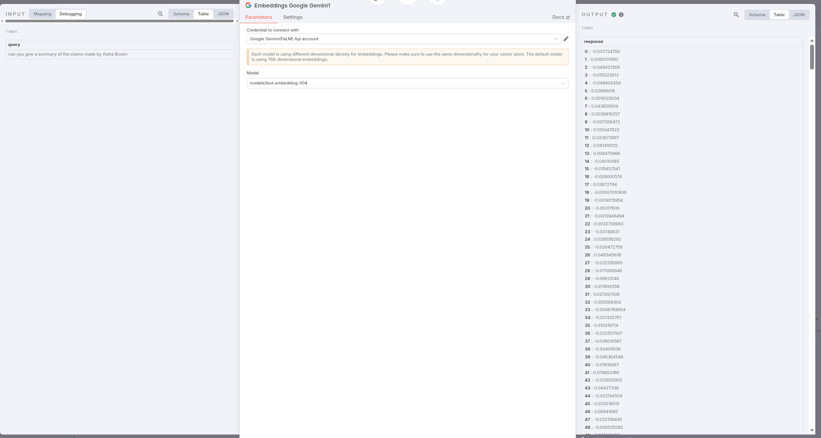
Task: Expand the Model dropdown list
Action: click(x=407, y=83)
